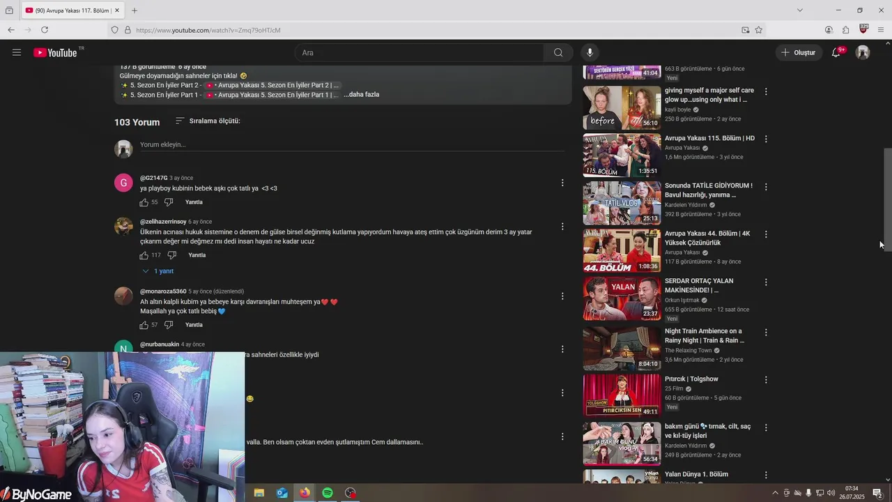The image size is (892, 502).
Task: Open the YouTube hamburger guide menu
Action: click(x=17, y=52)
